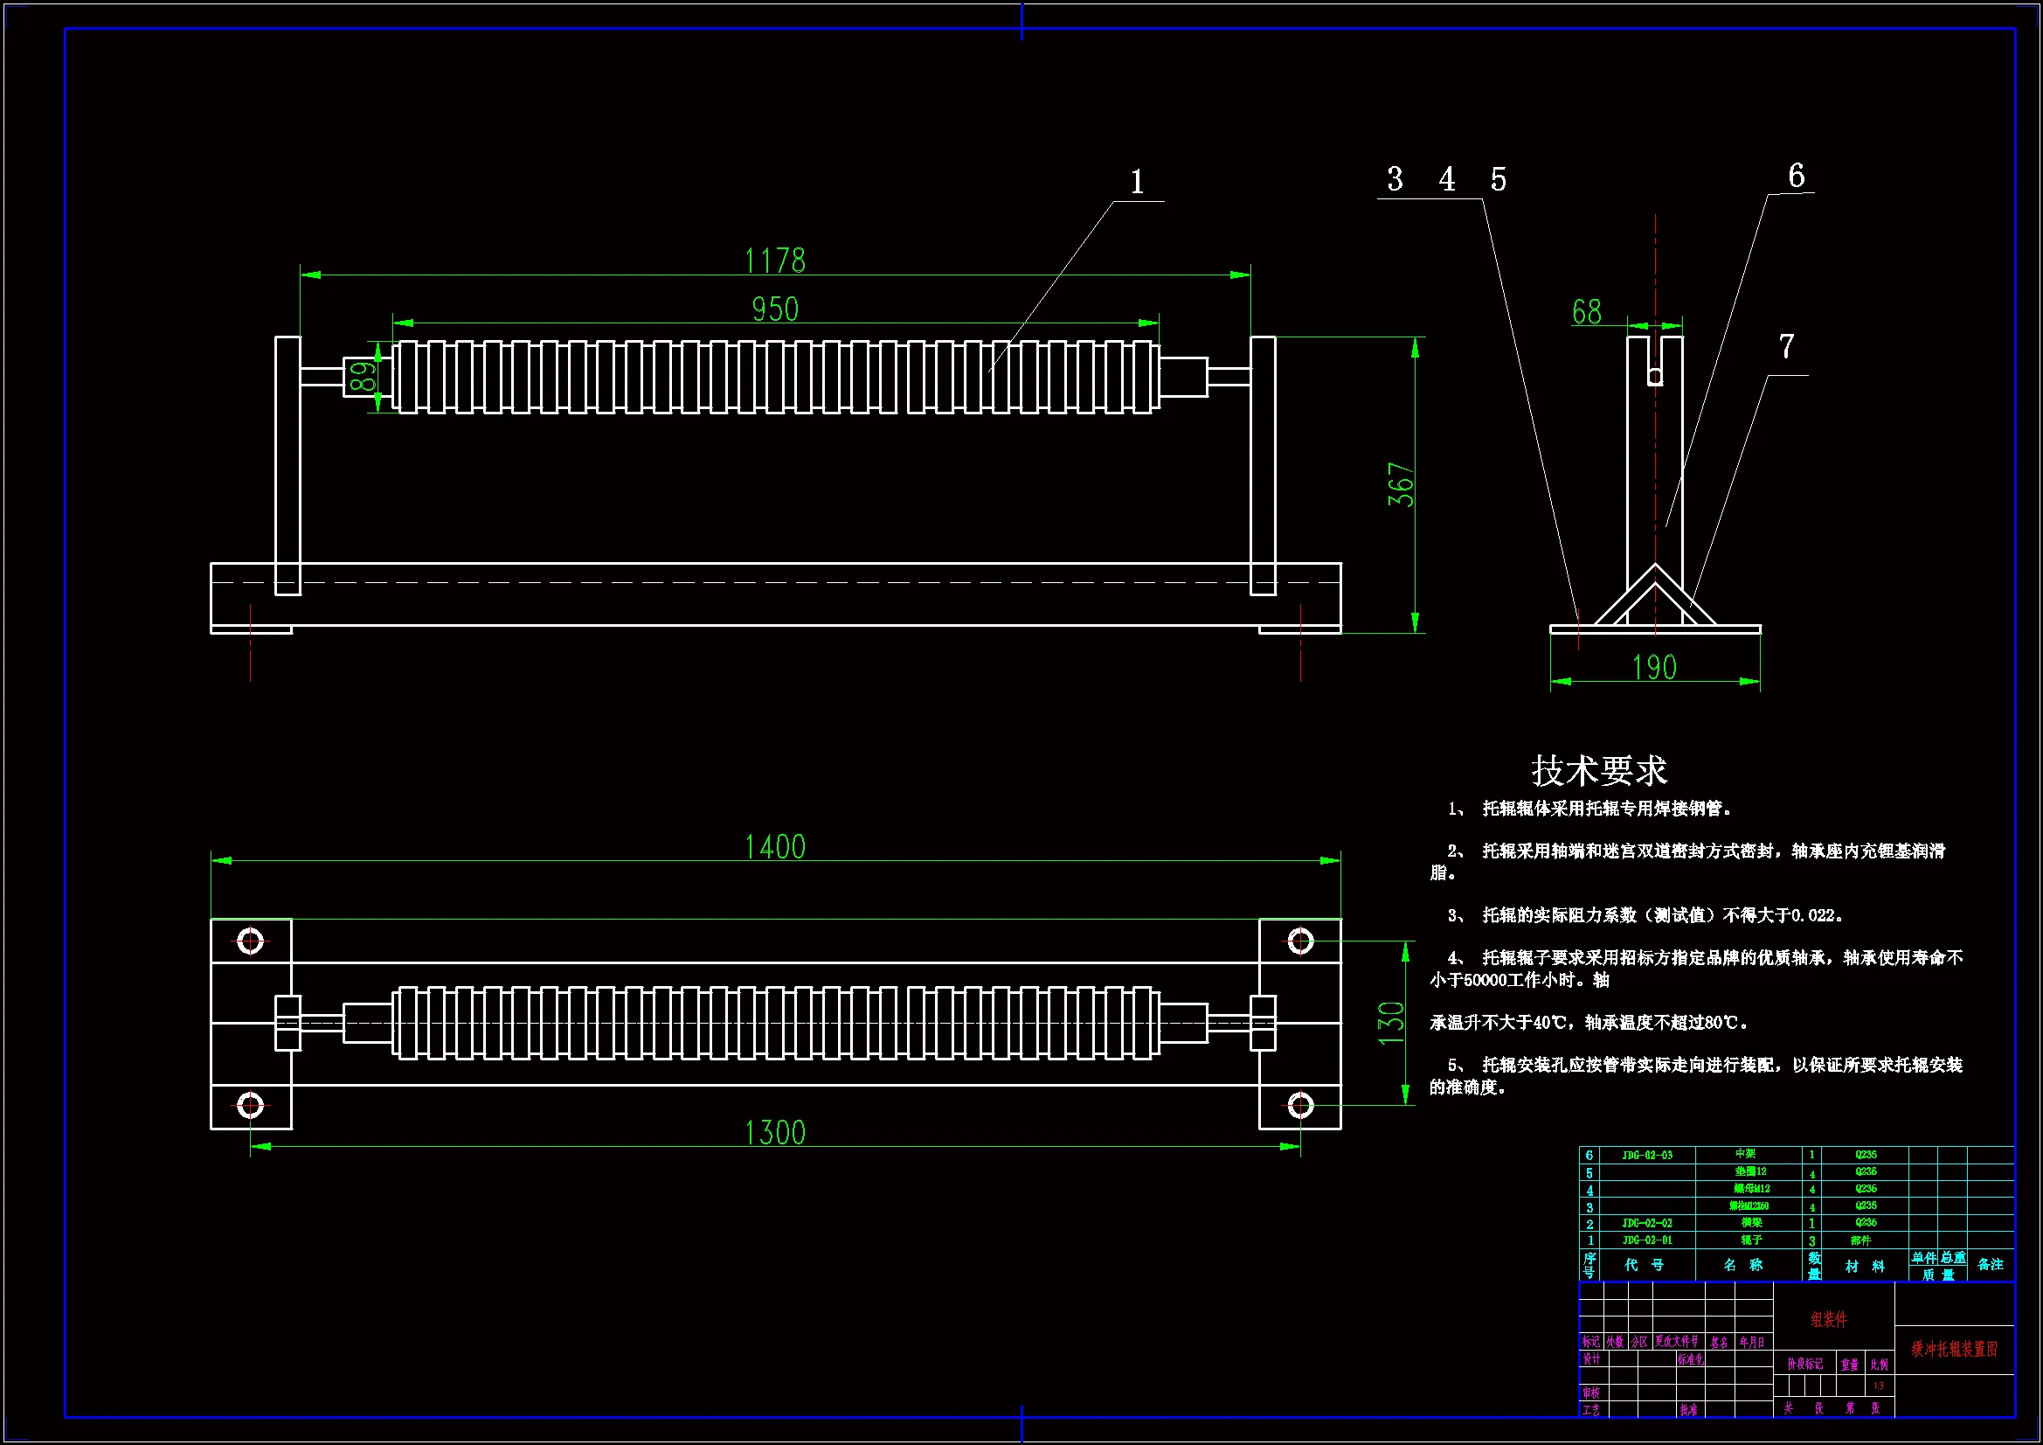This screenshot has width=2043, height=1445.
Task: Select part callout number 1
Action: (1137, 183)
